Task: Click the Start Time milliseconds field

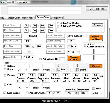Action: pyautogui.click(x=51, y=26)
